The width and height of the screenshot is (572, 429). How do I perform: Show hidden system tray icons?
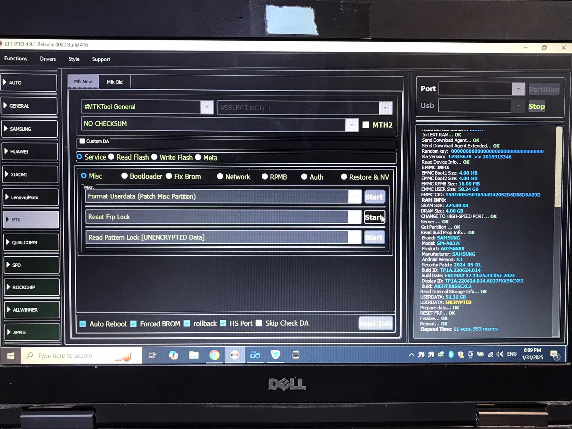click(x=411, y=355)
